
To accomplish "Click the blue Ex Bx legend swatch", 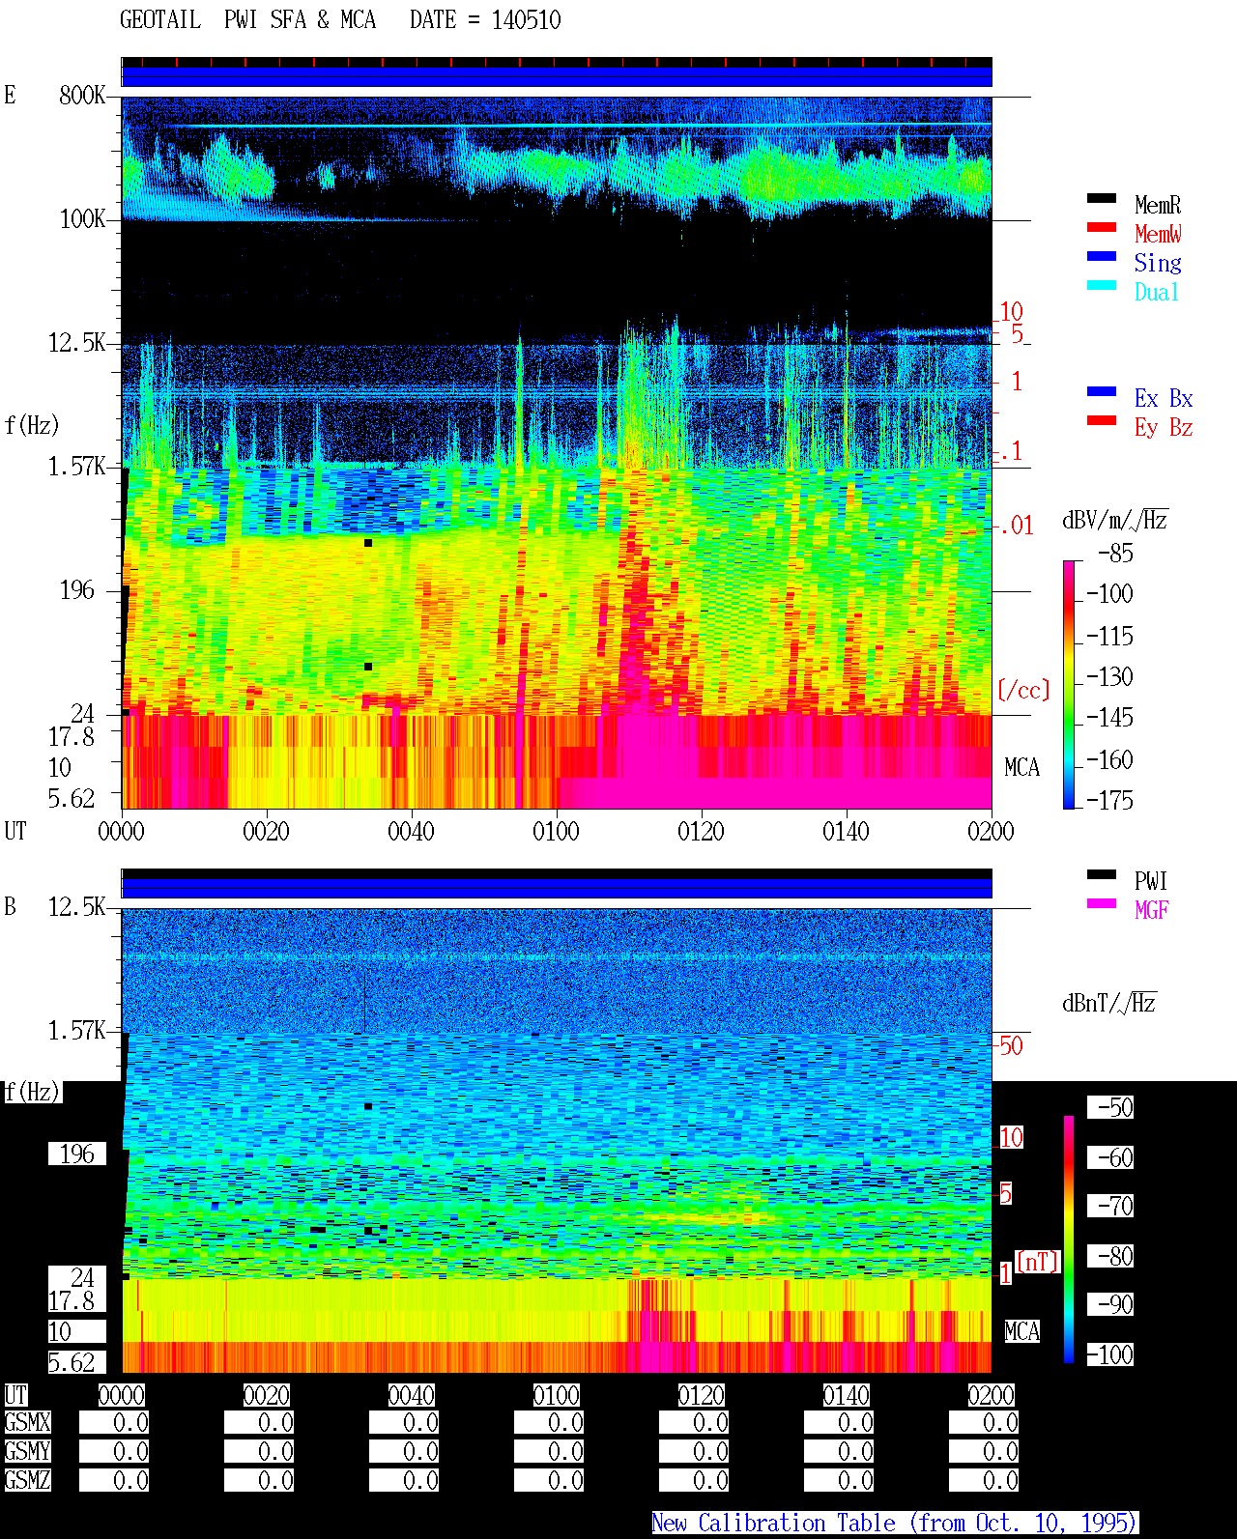I will click(1102, 392).
